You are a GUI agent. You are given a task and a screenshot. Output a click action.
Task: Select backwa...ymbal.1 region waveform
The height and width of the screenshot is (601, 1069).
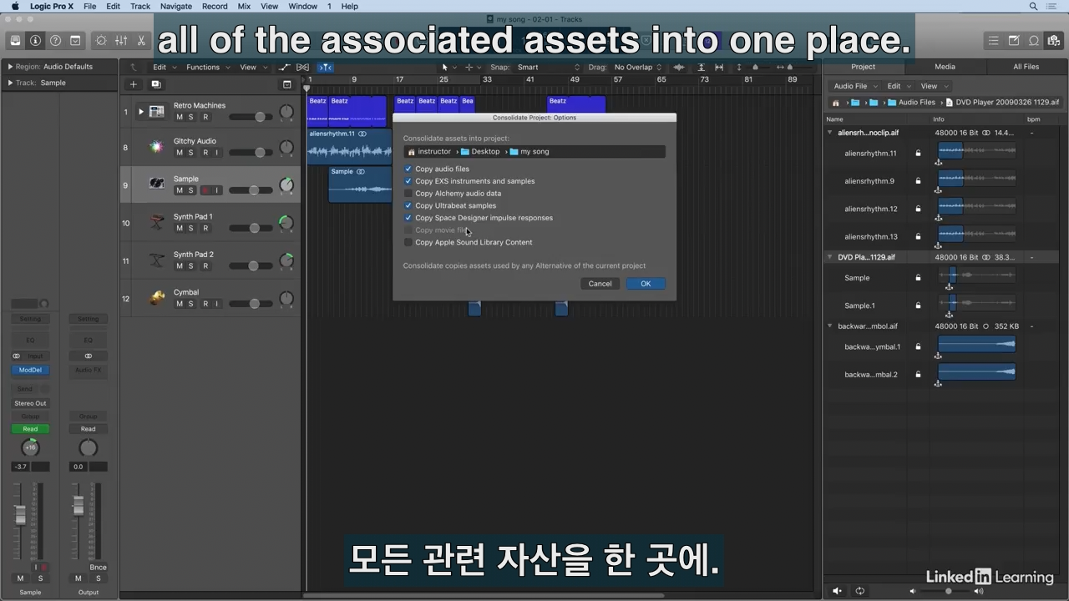click(976, 345)
